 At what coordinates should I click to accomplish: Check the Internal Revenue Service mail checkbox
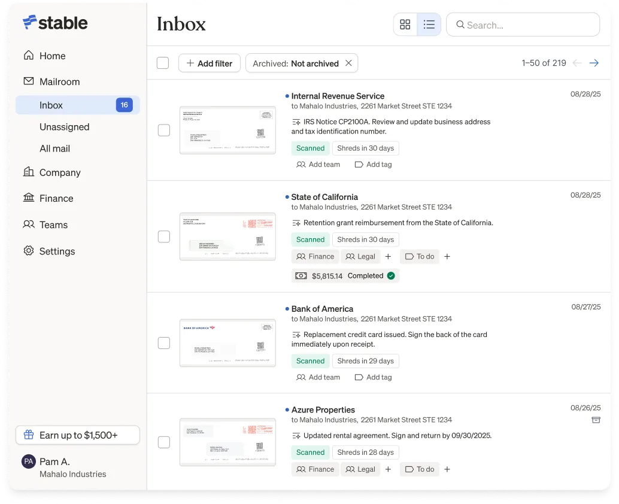[x=164, y=130]
